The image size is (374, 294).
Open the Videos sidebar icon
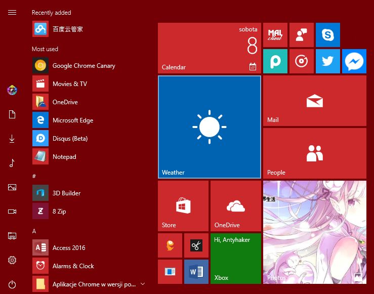(x=12, y=212)
